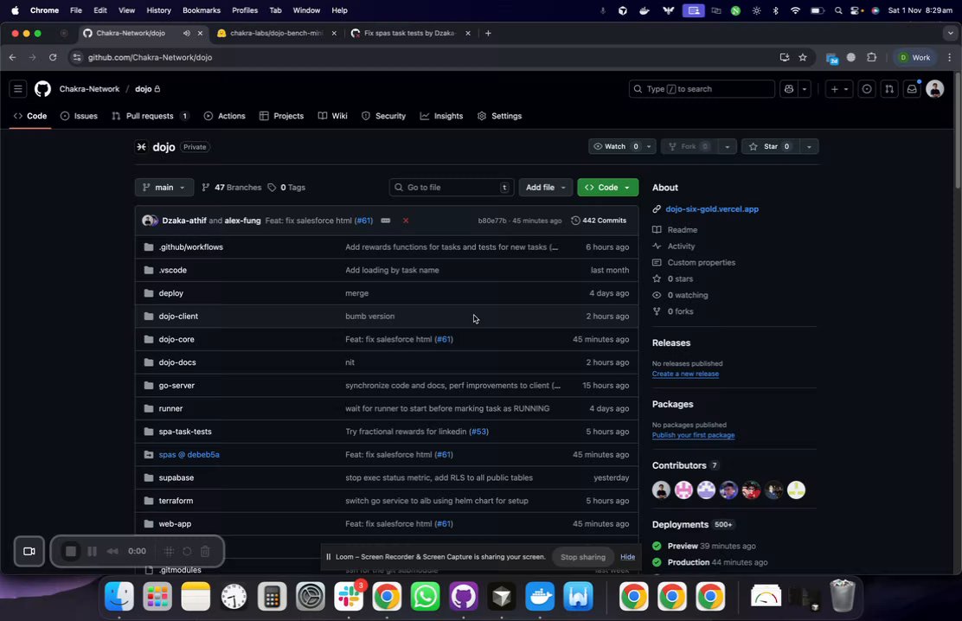Open pull request #53 link
This screenshot has width=962, height=621.
click(x=478, y=432)
